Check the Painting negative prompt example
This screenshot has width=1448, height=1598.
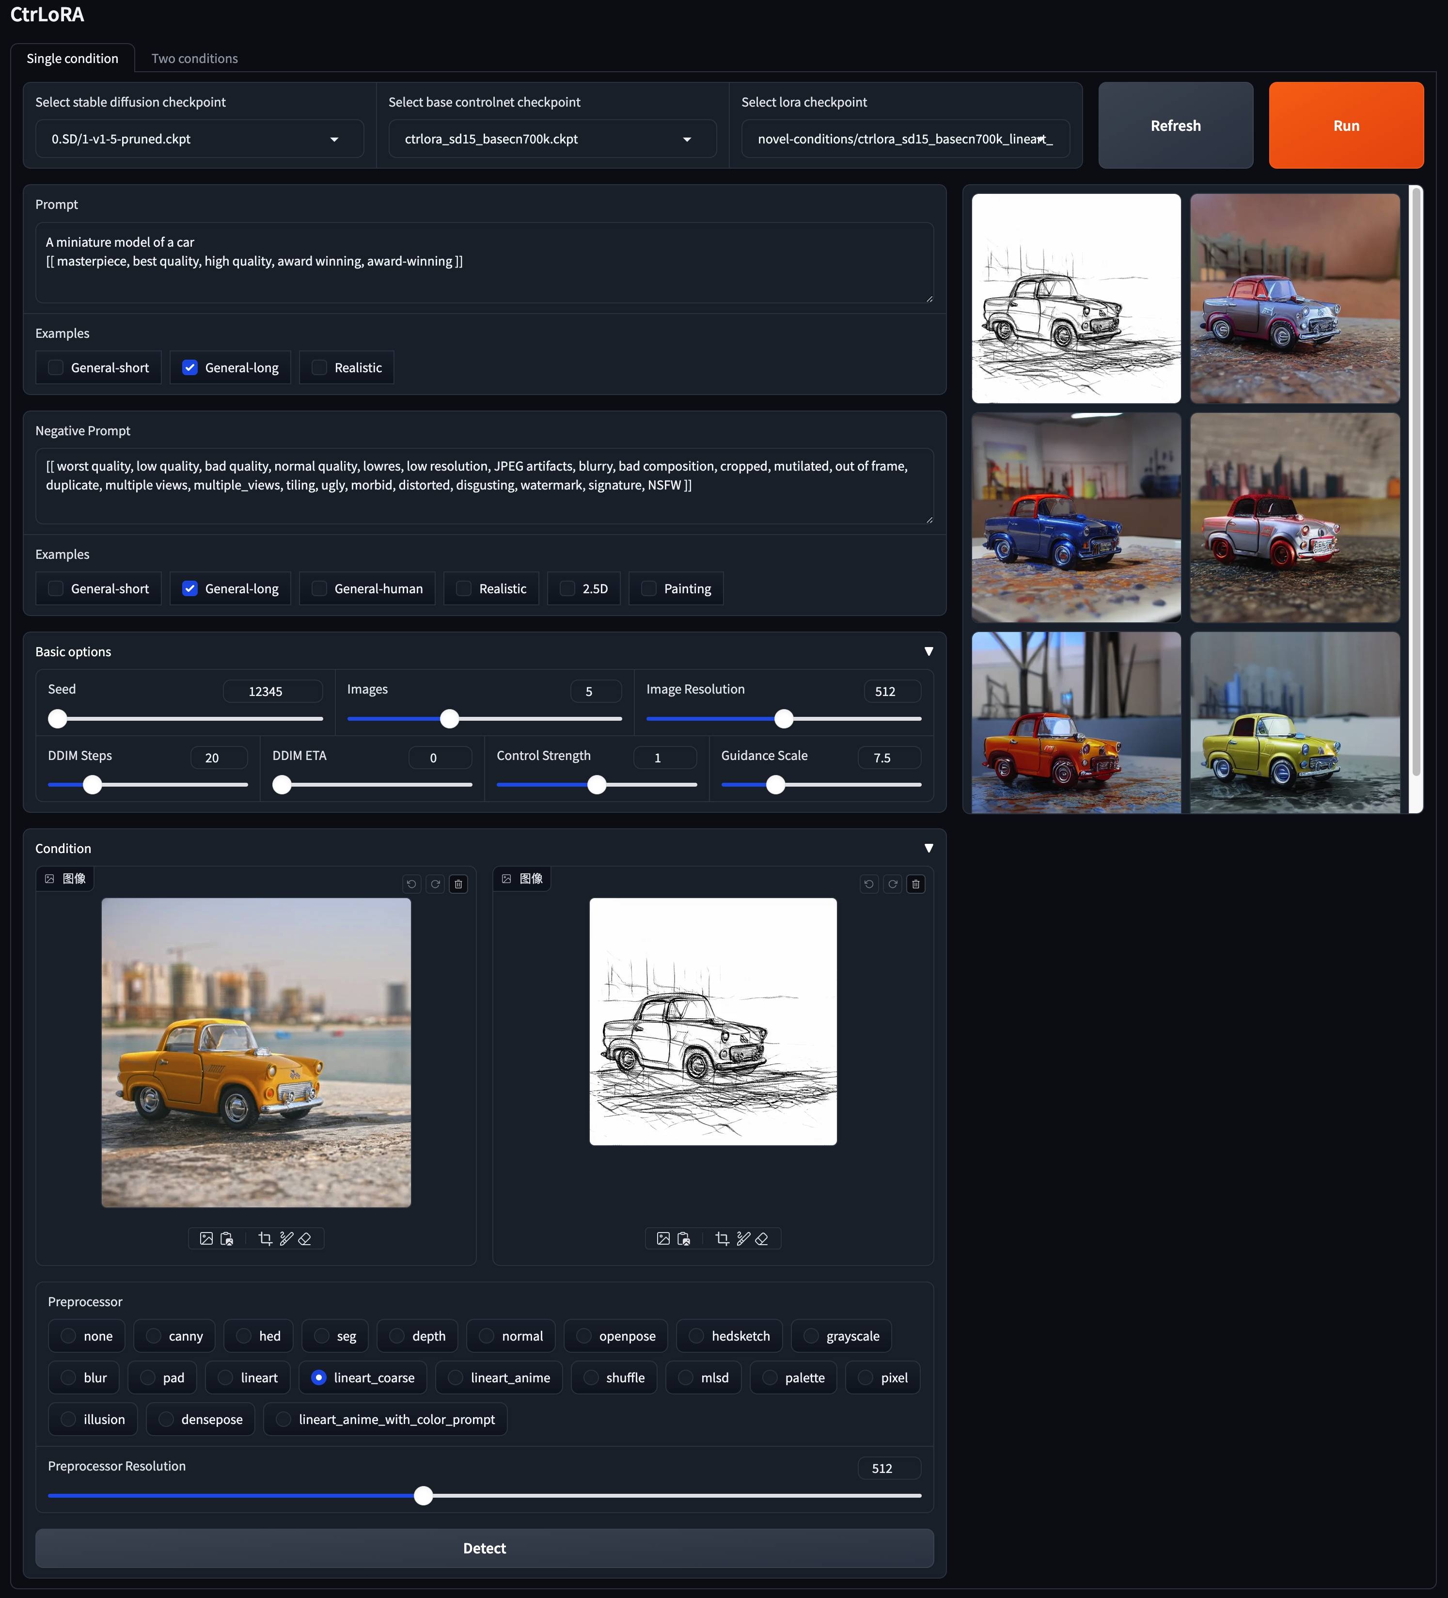tap(649, 588)
